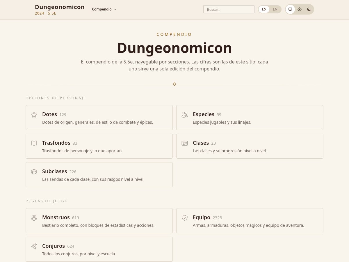Click "Trasfondos de personaje y lo que aportan"
This screenshot has height=262, width=349.
pos(82,151)
